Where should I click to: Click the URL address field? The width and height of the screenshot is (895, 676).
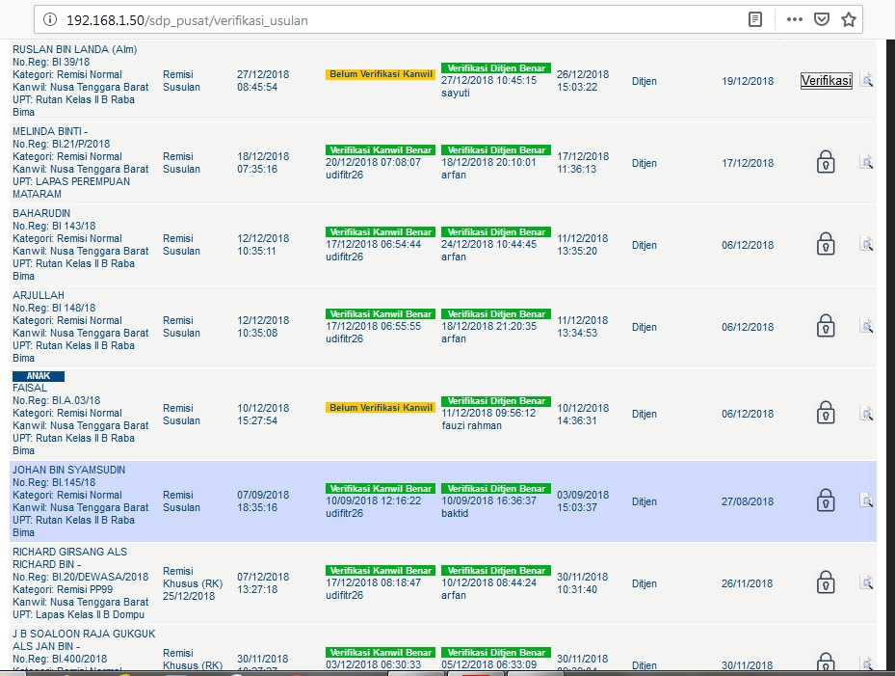tap(385, 19)
